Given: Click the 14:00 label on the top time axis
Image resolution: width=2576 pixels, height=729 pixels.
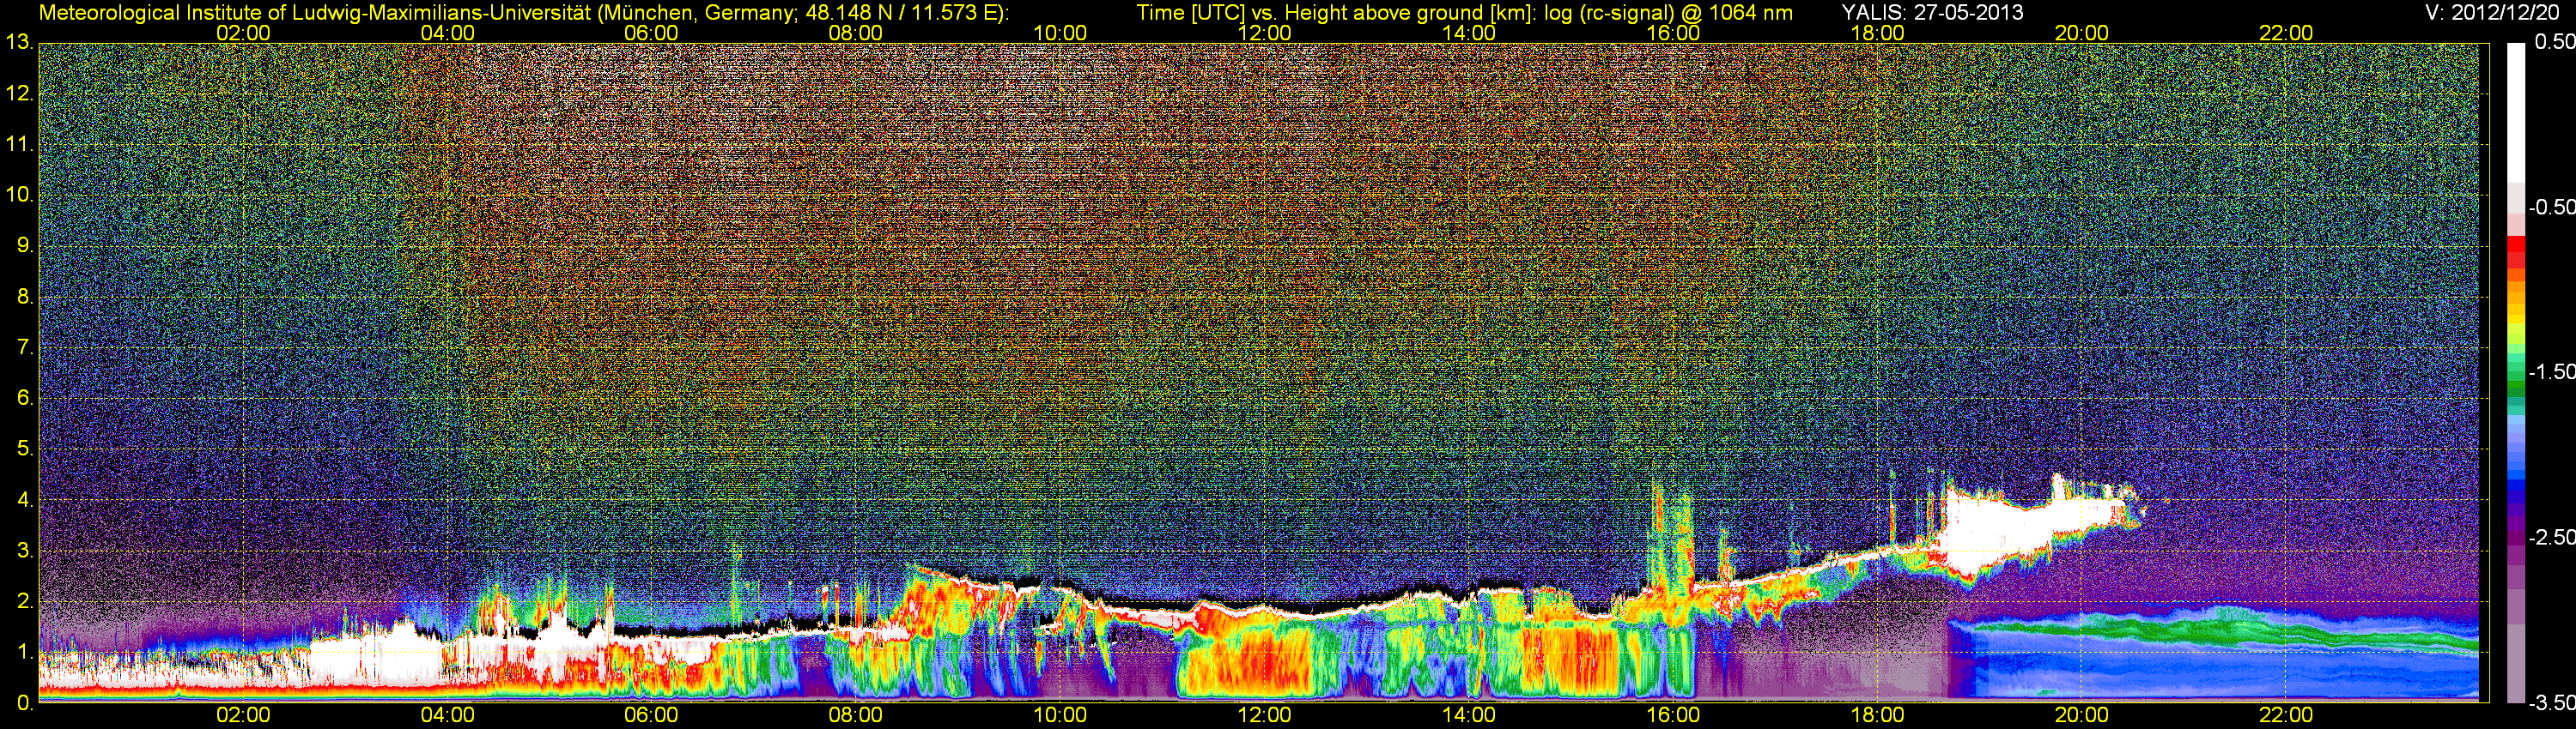Looking at the screenshot, I should [x=1469, y=33].
